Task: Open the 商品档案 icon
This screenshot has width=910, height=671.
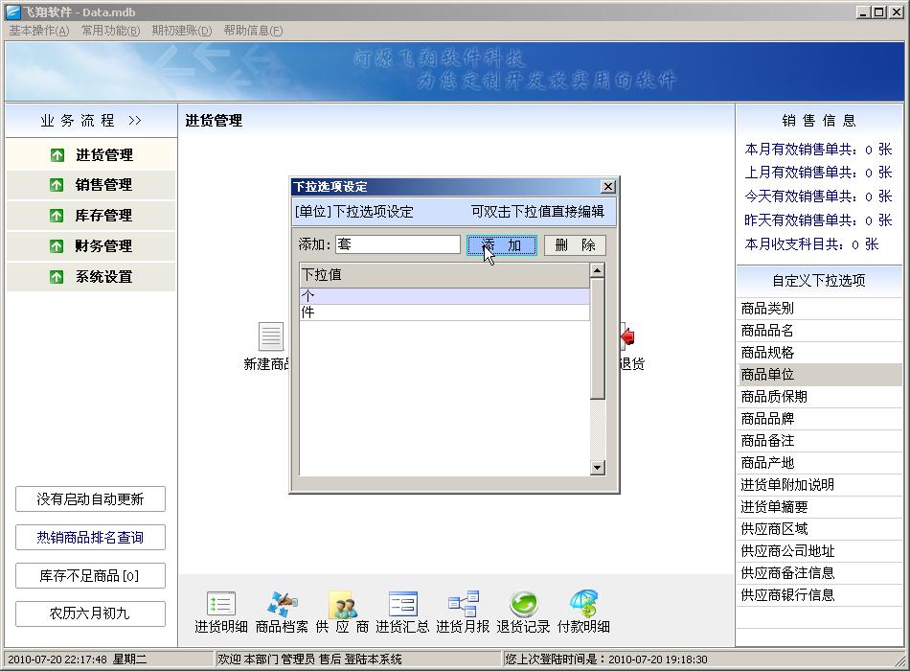Action: pos(282,605)
